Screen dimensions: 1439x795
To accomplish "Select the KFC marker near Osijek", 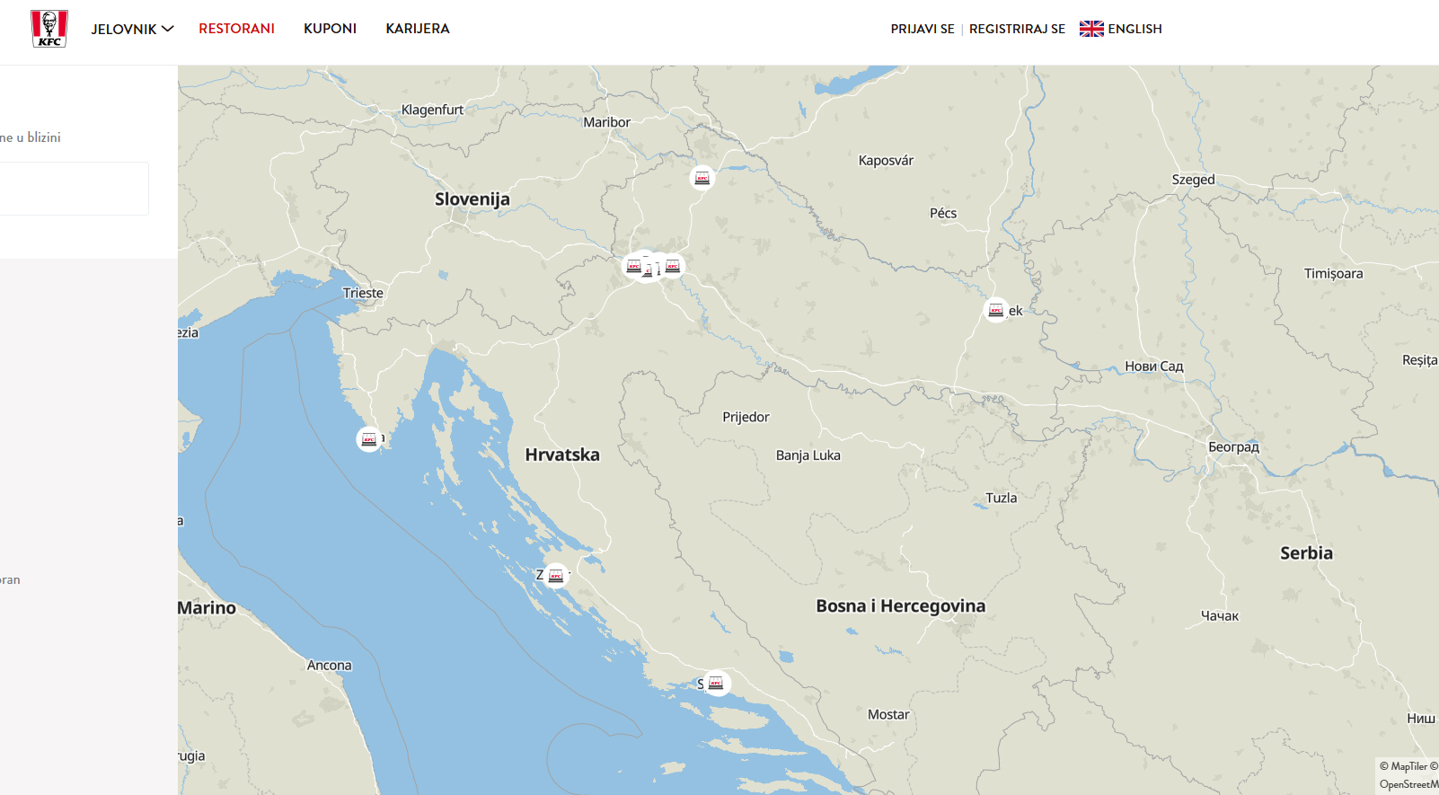I will pyautogui.click(x=995, y=310).
